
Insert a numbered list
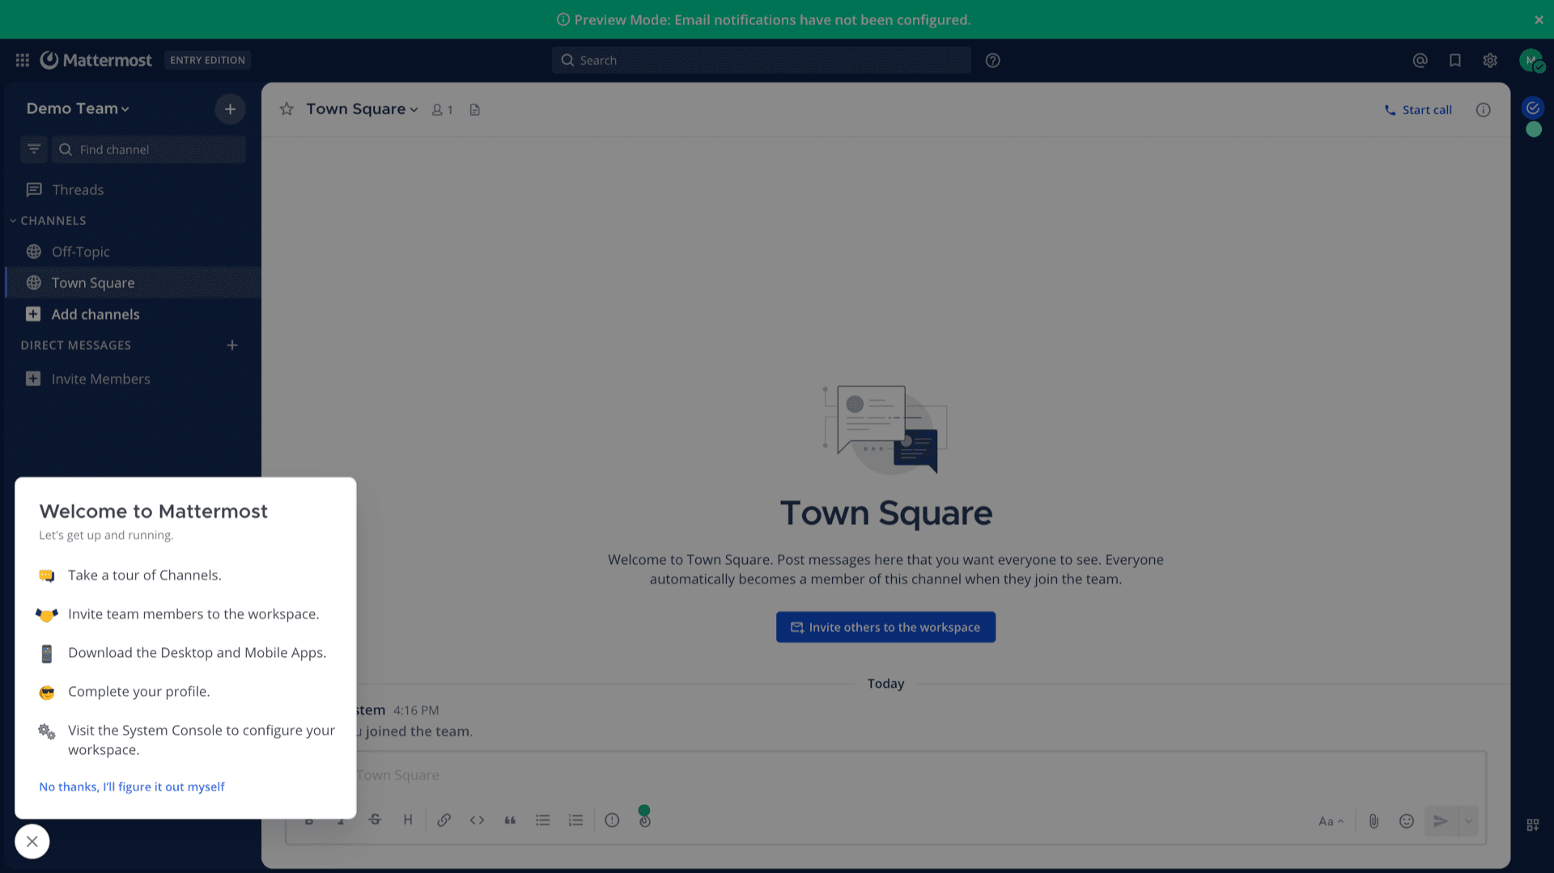575,820
